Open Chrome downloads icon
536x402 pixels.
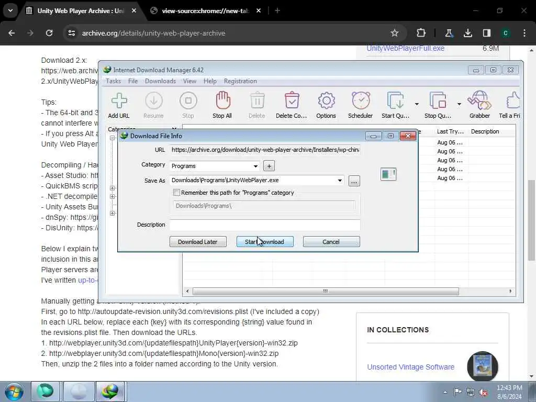coord(467,33)
